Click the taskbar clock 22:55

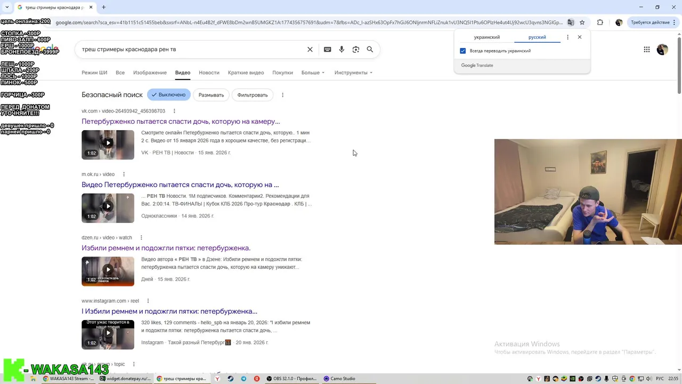673,379
